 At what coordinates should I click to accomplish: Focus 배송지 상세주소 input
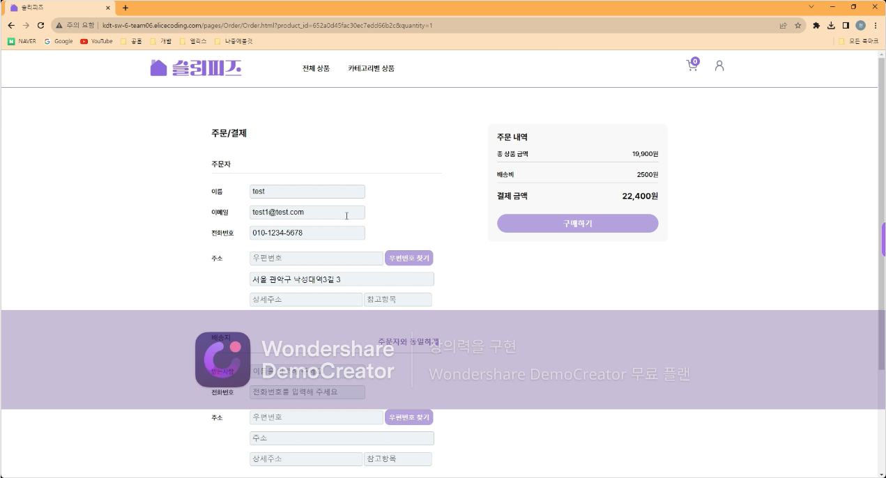tap(306, 459)
